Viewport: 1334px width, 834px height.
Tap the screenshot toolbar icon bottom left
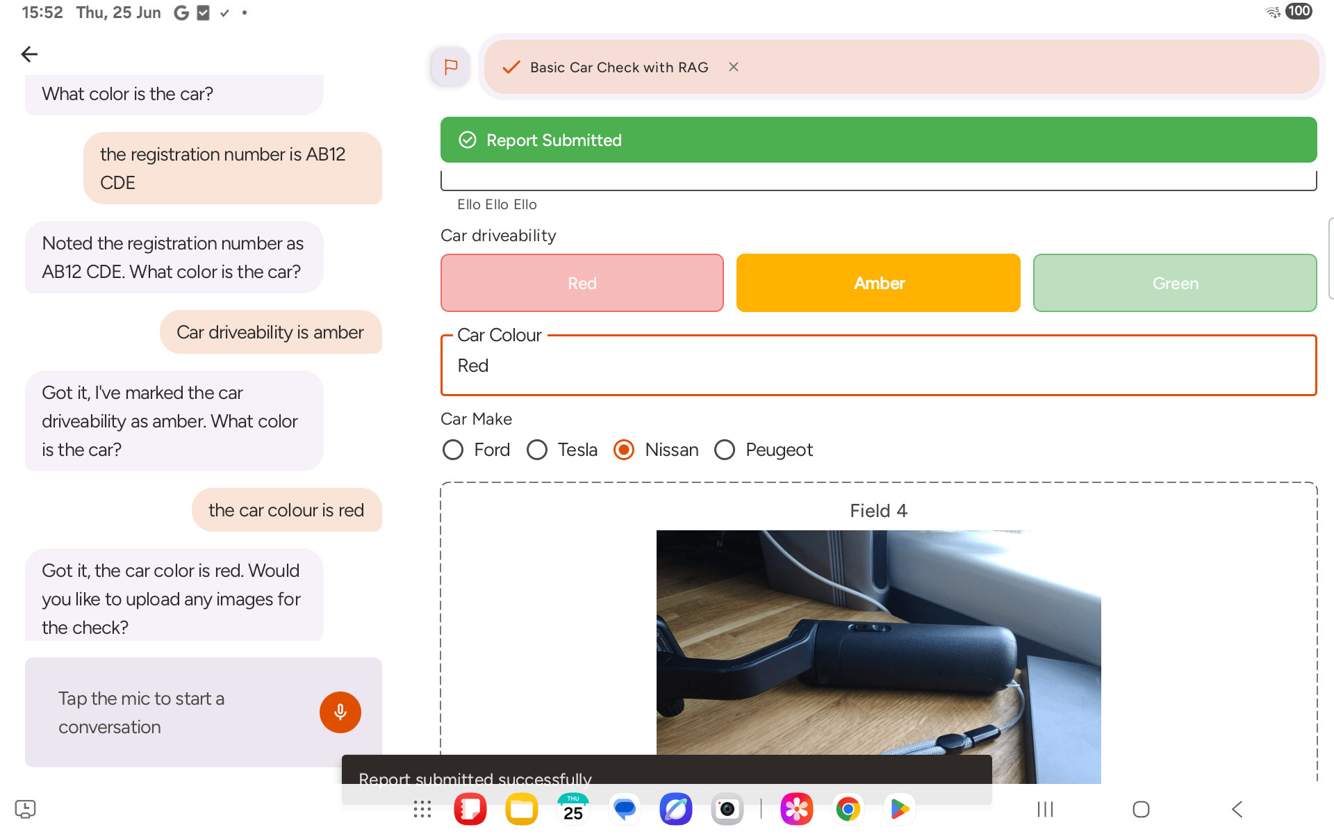(x=25, y=809)
